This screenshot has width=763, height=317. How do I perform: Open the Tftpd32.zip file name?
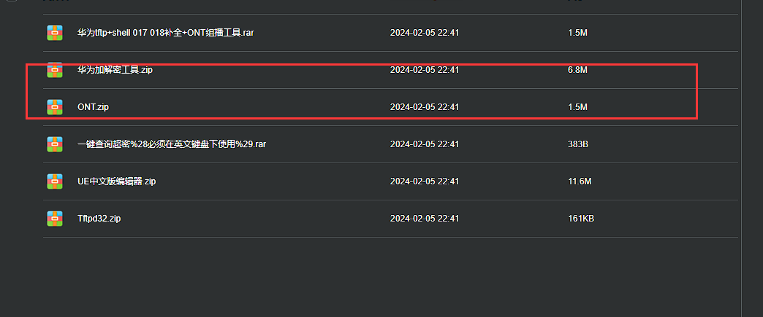point(99,219)
